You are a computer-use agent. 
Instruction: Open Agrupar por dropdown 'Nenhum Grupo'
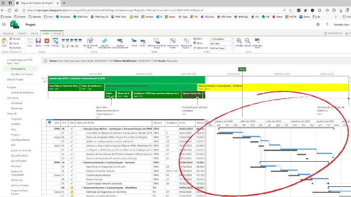pyautogui.click(x=221, y=48)
